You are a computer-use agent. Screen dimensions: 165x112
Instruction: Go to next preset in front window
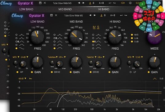(95, 15)
